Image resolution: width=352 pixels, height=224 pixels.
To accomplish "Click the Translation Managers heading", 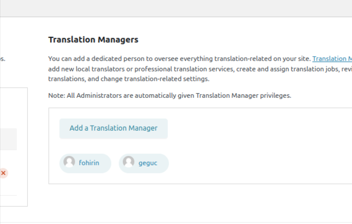I will click(x=93, y=40).
